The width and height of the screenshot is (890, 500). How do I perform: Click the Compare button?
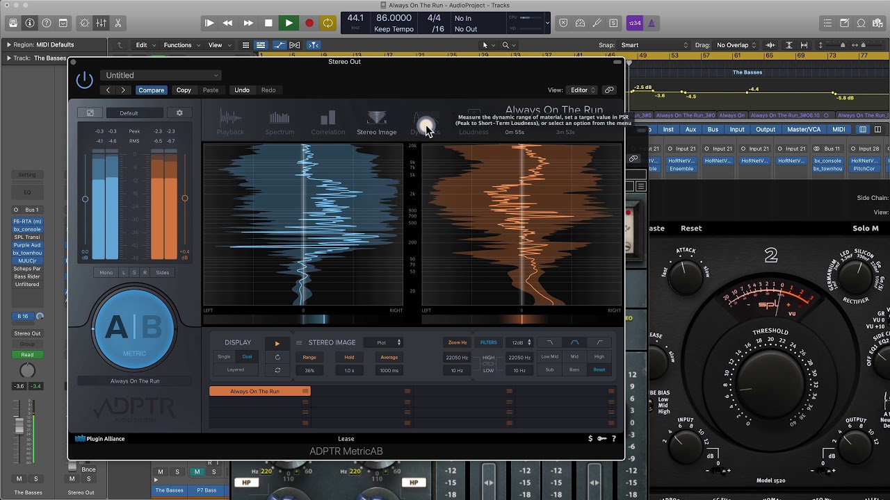point(151,90)
